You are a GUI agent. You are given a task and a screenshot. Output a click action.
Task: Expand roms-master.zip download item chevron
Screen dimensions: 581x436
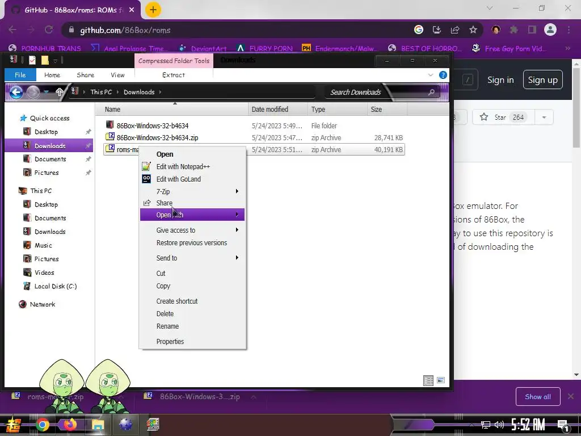pyautogui.click(x=120, y=397)
